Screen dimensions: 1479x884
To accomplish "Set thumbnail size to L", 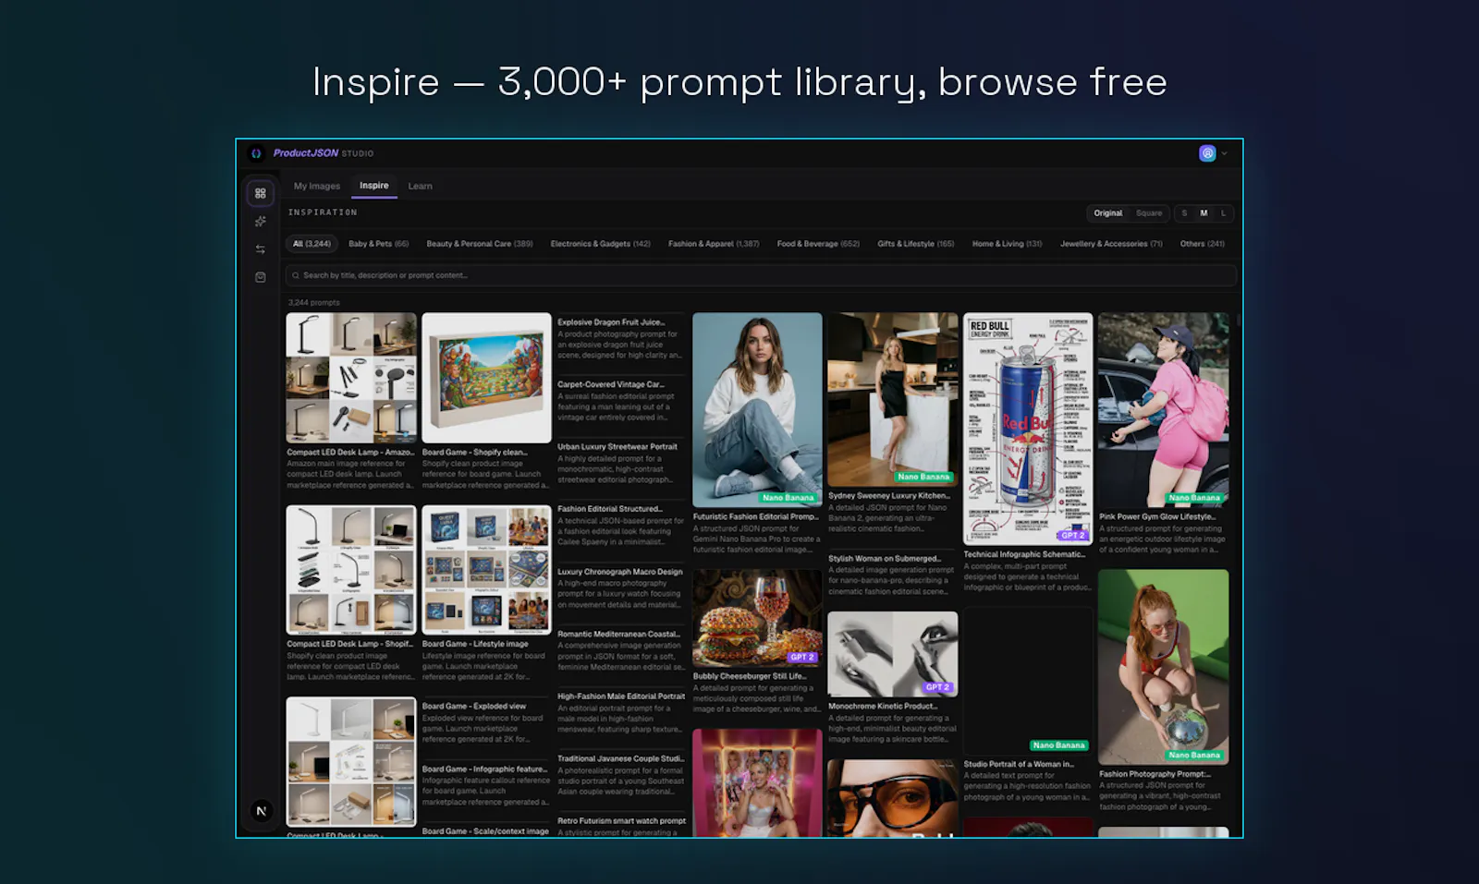I will tap(1223, 213).
